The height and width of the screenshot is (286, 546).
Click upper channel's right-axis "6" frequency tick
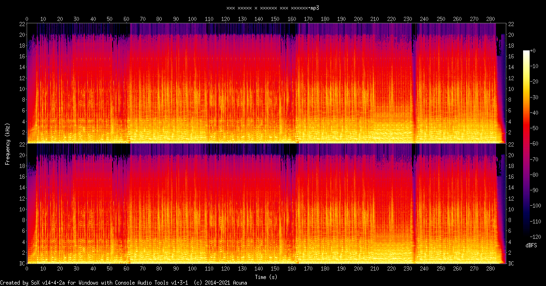[x=509, y=111]
